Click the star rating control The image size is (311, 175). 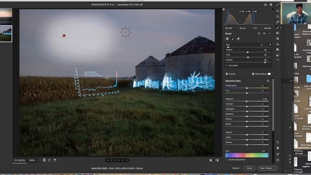click(x=117, y=160)
